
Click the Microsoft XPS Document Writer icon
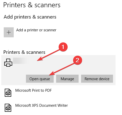pos(8,108)
